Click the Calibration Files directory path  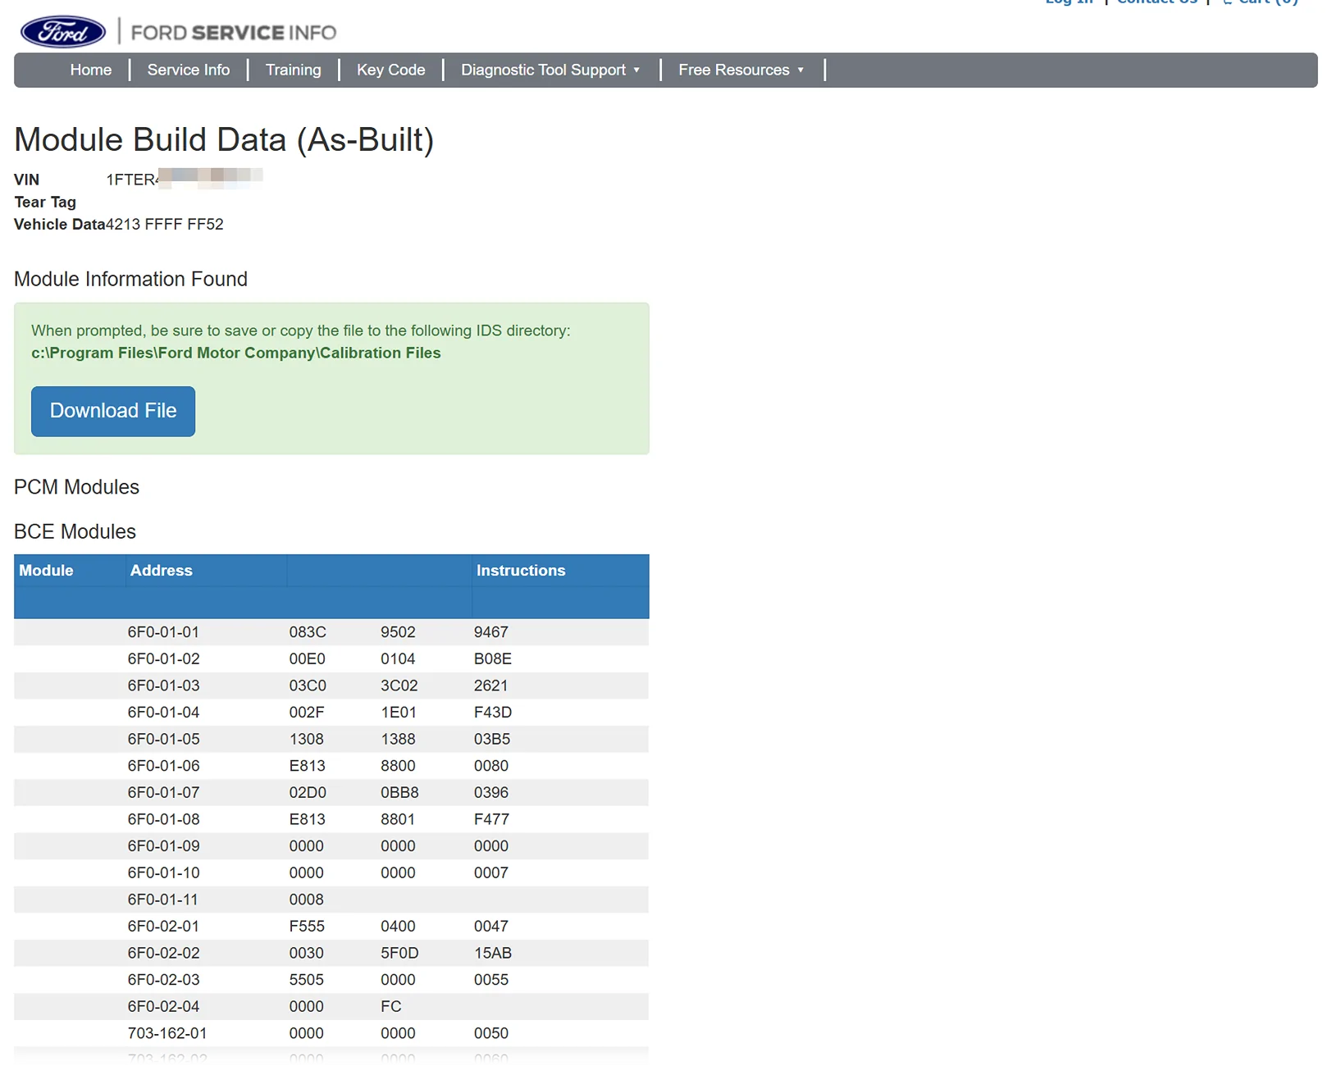click(x=236, y=353)
